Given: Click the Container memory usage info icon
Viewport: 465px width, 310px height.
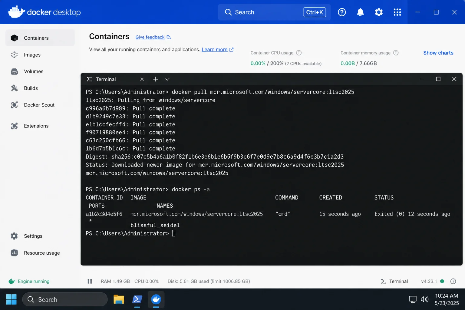Looking at the screenshot, I should [x=396, y=53].
